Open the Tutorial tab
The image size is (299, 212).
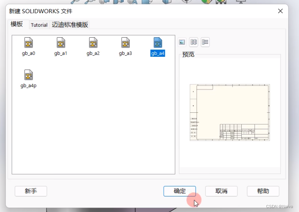(39, 25)
